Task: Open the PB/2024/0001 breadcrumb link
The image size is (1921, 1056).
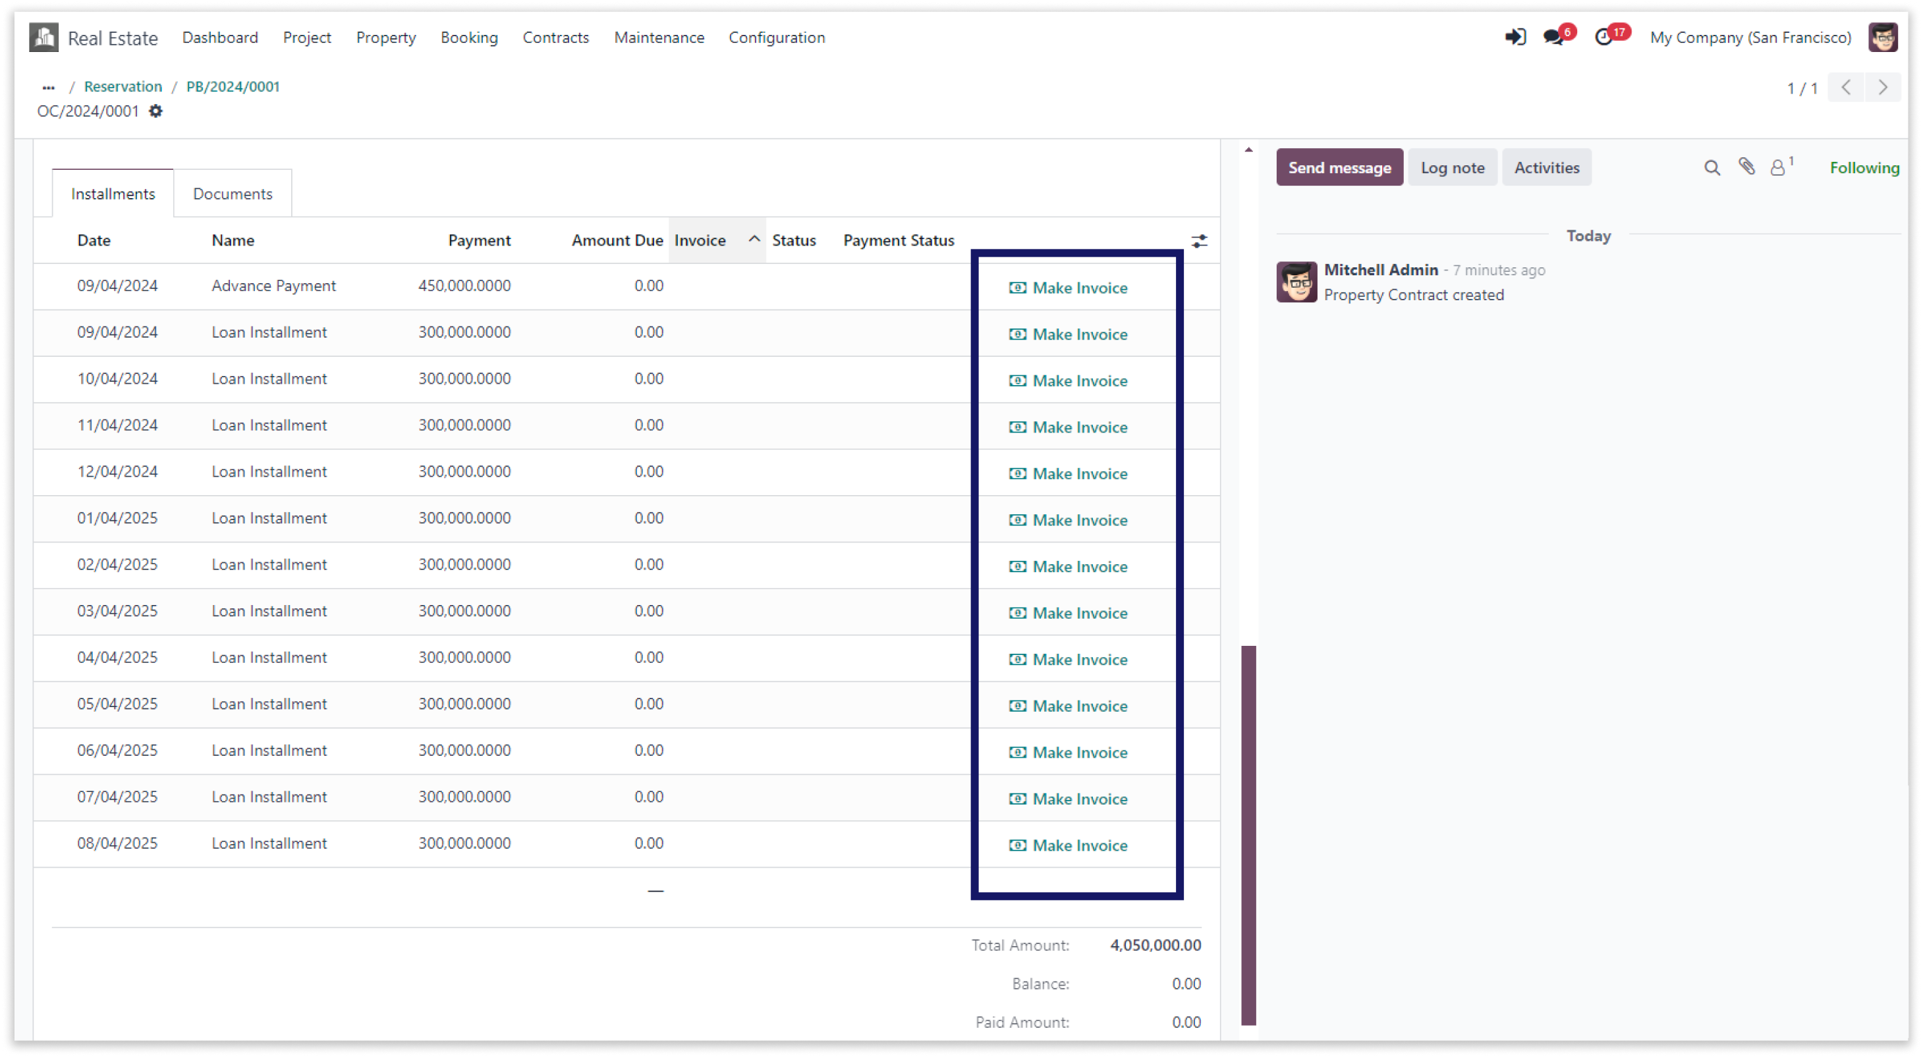Action: [x=233, y=86]
